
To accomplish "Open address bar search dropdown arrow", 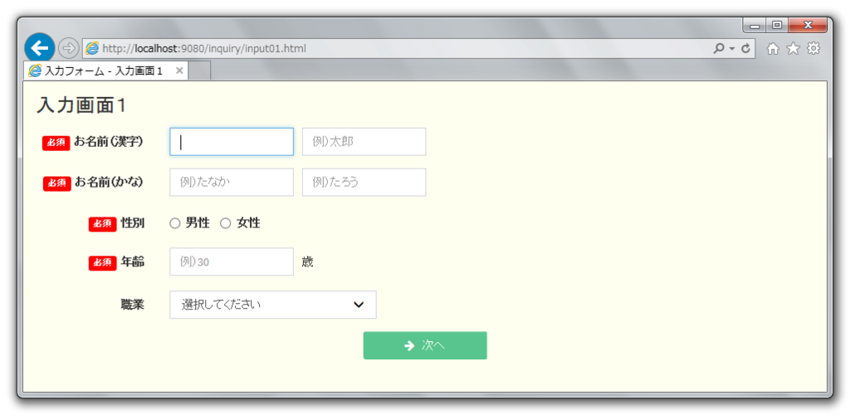I will (732, 49).
